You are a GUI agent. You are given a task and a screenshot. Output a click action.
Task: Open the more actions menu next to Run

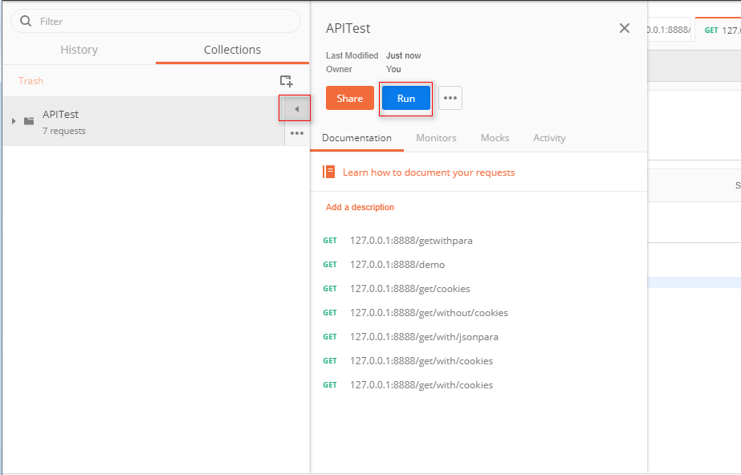[x=450, y=98]
